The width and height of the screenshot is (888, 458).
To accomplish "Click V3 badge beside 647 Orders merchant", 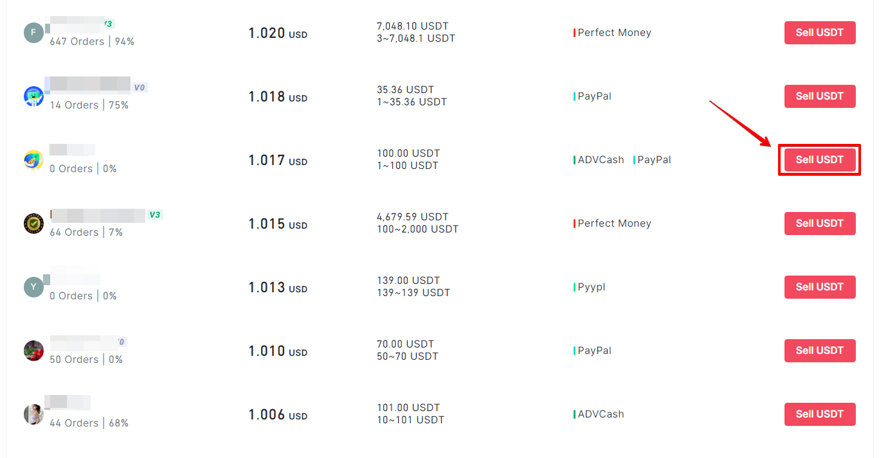I will pyautogui.click(x=108, y=24).
